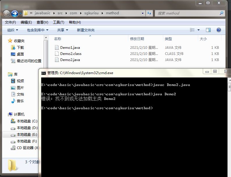Image resolution: width=231 pixels, height=177 pixels.
Task: Select com in the address breadcrumb
Action: [73, 13]
